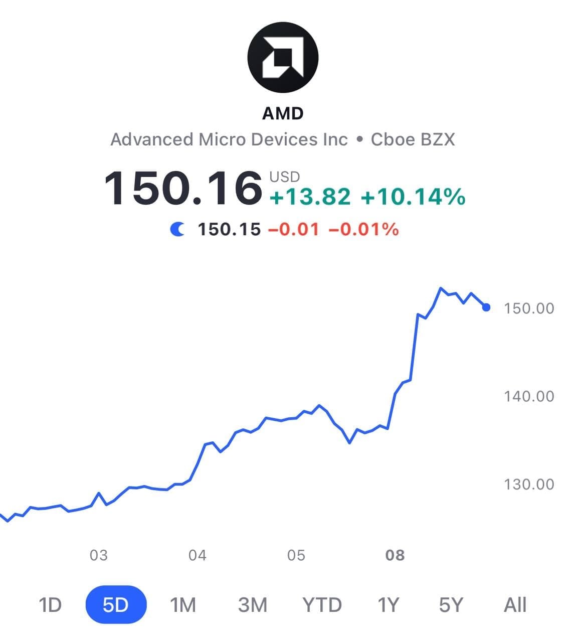Tap the Advanced Micro Devices Inc name
566x642 pixels.
pos(229,139)
